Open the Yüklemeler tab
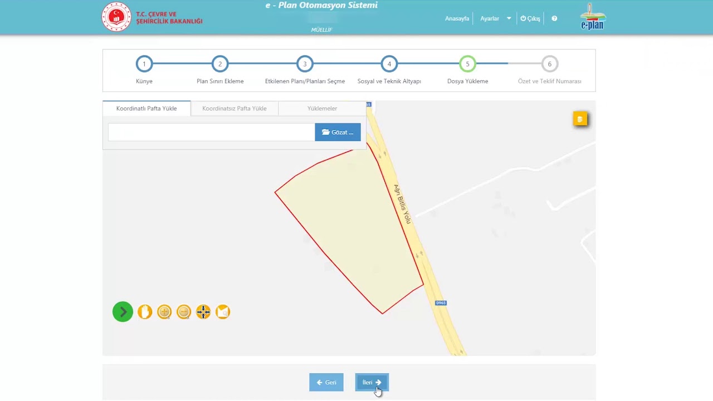 (x=322, y=109)
